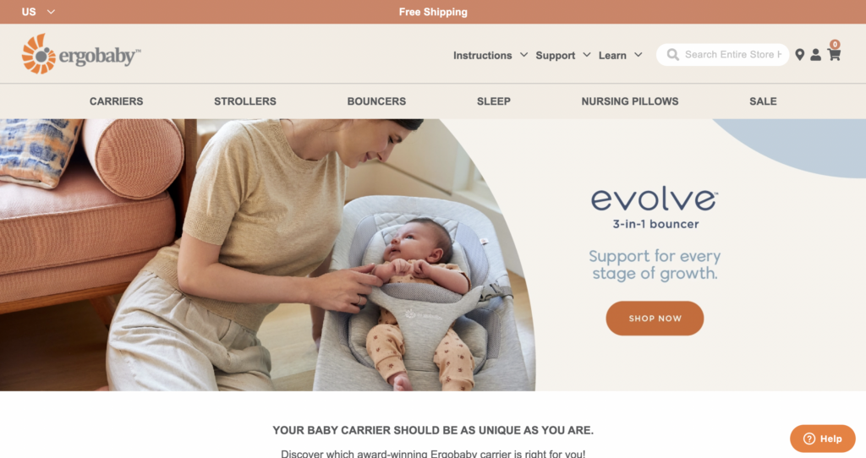Open the Learn dropdown menu
The width and height of the screenshot is (866, 458).
620,55
